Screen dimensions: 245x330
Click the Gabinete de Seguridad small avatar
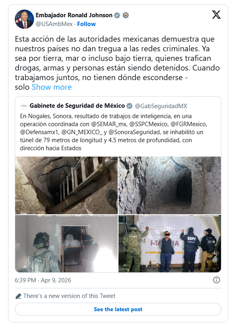tap(24, 106)
